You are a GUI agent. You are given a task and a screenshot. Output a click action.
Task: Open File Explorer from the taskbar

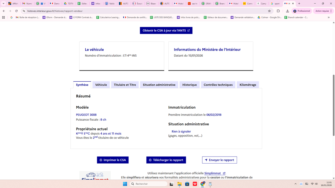(180, 184)
